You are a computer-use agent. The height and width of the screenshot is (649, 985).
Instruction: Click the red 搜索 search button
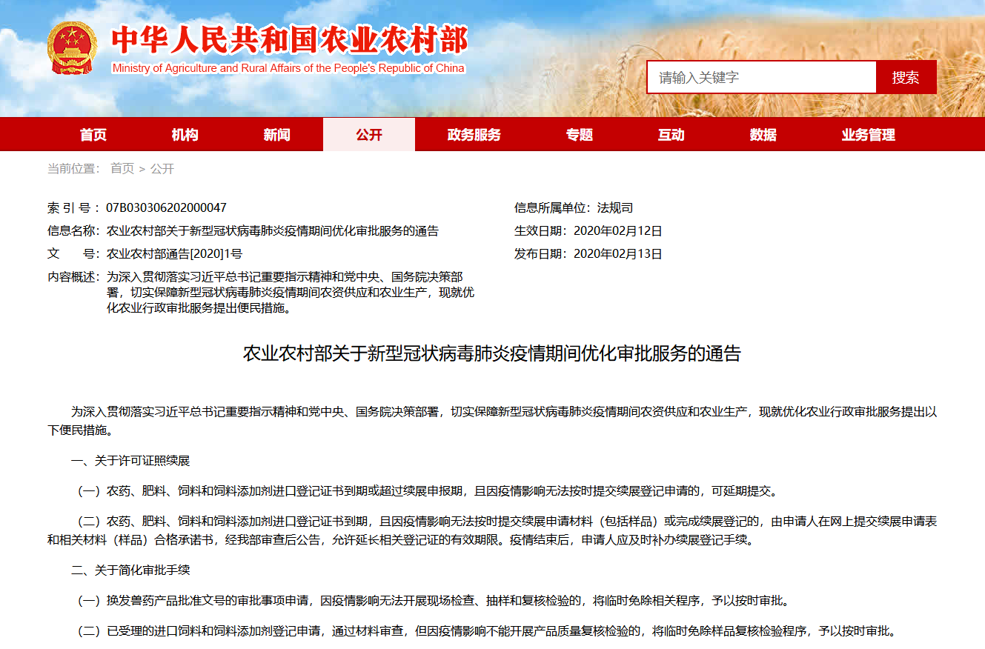click(906, 77)
